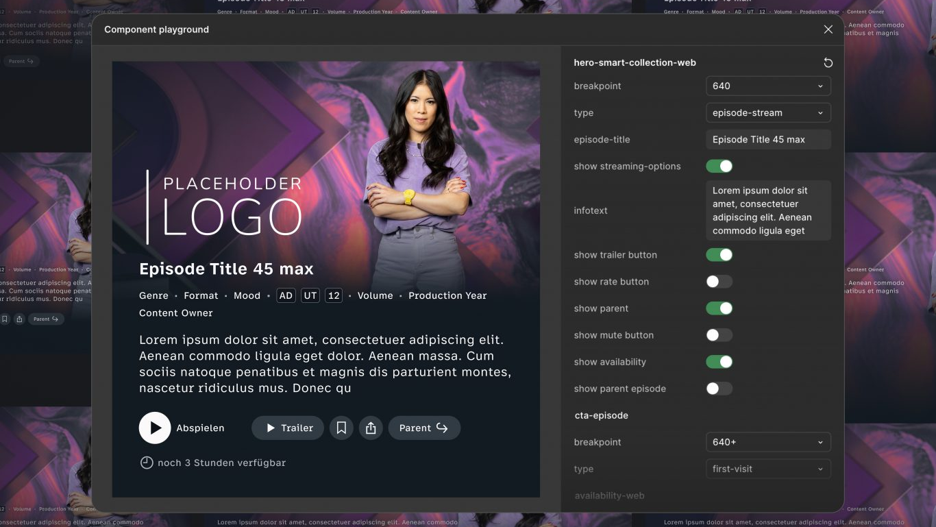This screenshot has height=527, width=936.
Task: Enable the show rate button switch
Action: pos(719,282)
